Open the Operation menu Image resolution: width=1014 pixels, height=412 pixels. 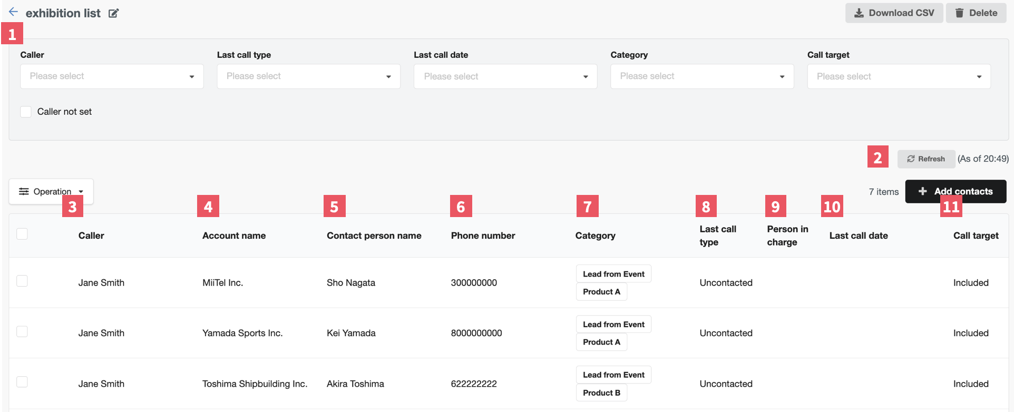coord(51,191)
